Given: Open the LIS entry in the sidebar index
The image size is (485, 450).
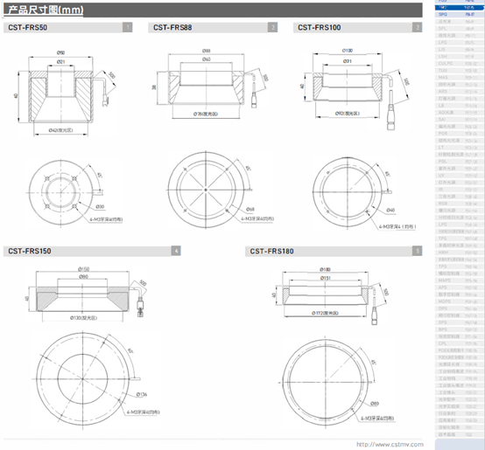Looking at the screenshot, I should 459,50.
